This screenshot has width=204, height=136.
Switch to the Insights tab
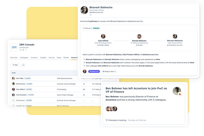[x=43, y=57]
